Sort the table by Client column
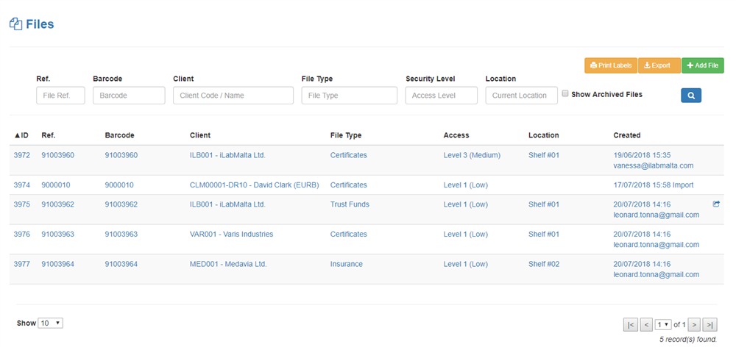 199,135
